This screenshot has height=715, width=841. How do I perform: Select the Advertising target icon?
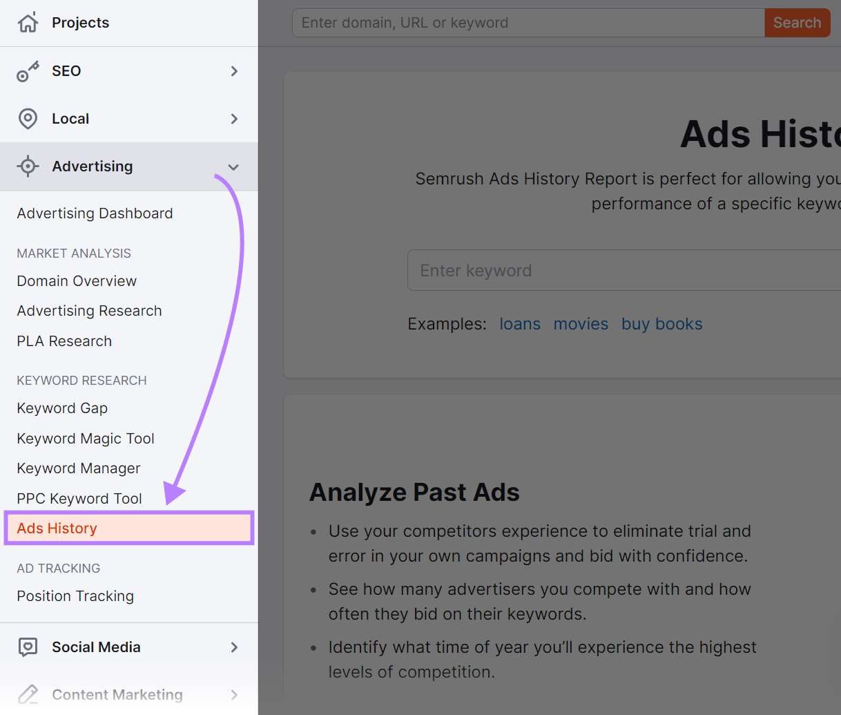tap(28, 166)
